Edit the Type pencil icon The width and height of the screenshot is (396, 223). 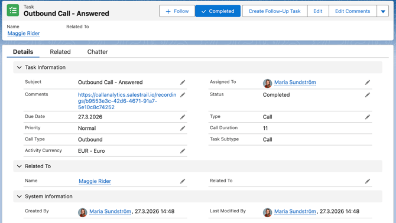click(368, 117)
